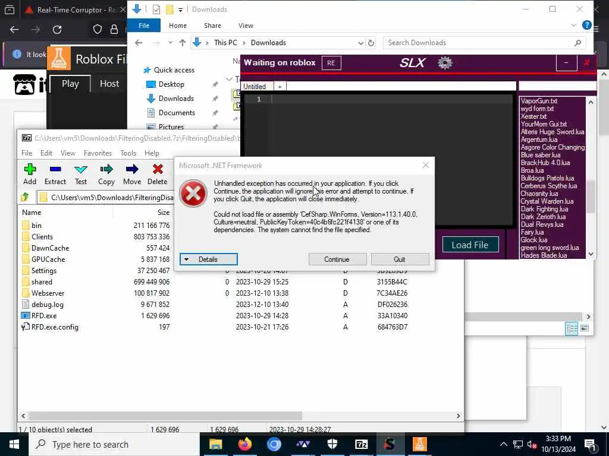Expand the Explorer ribbon chevron

click(574, 26)
